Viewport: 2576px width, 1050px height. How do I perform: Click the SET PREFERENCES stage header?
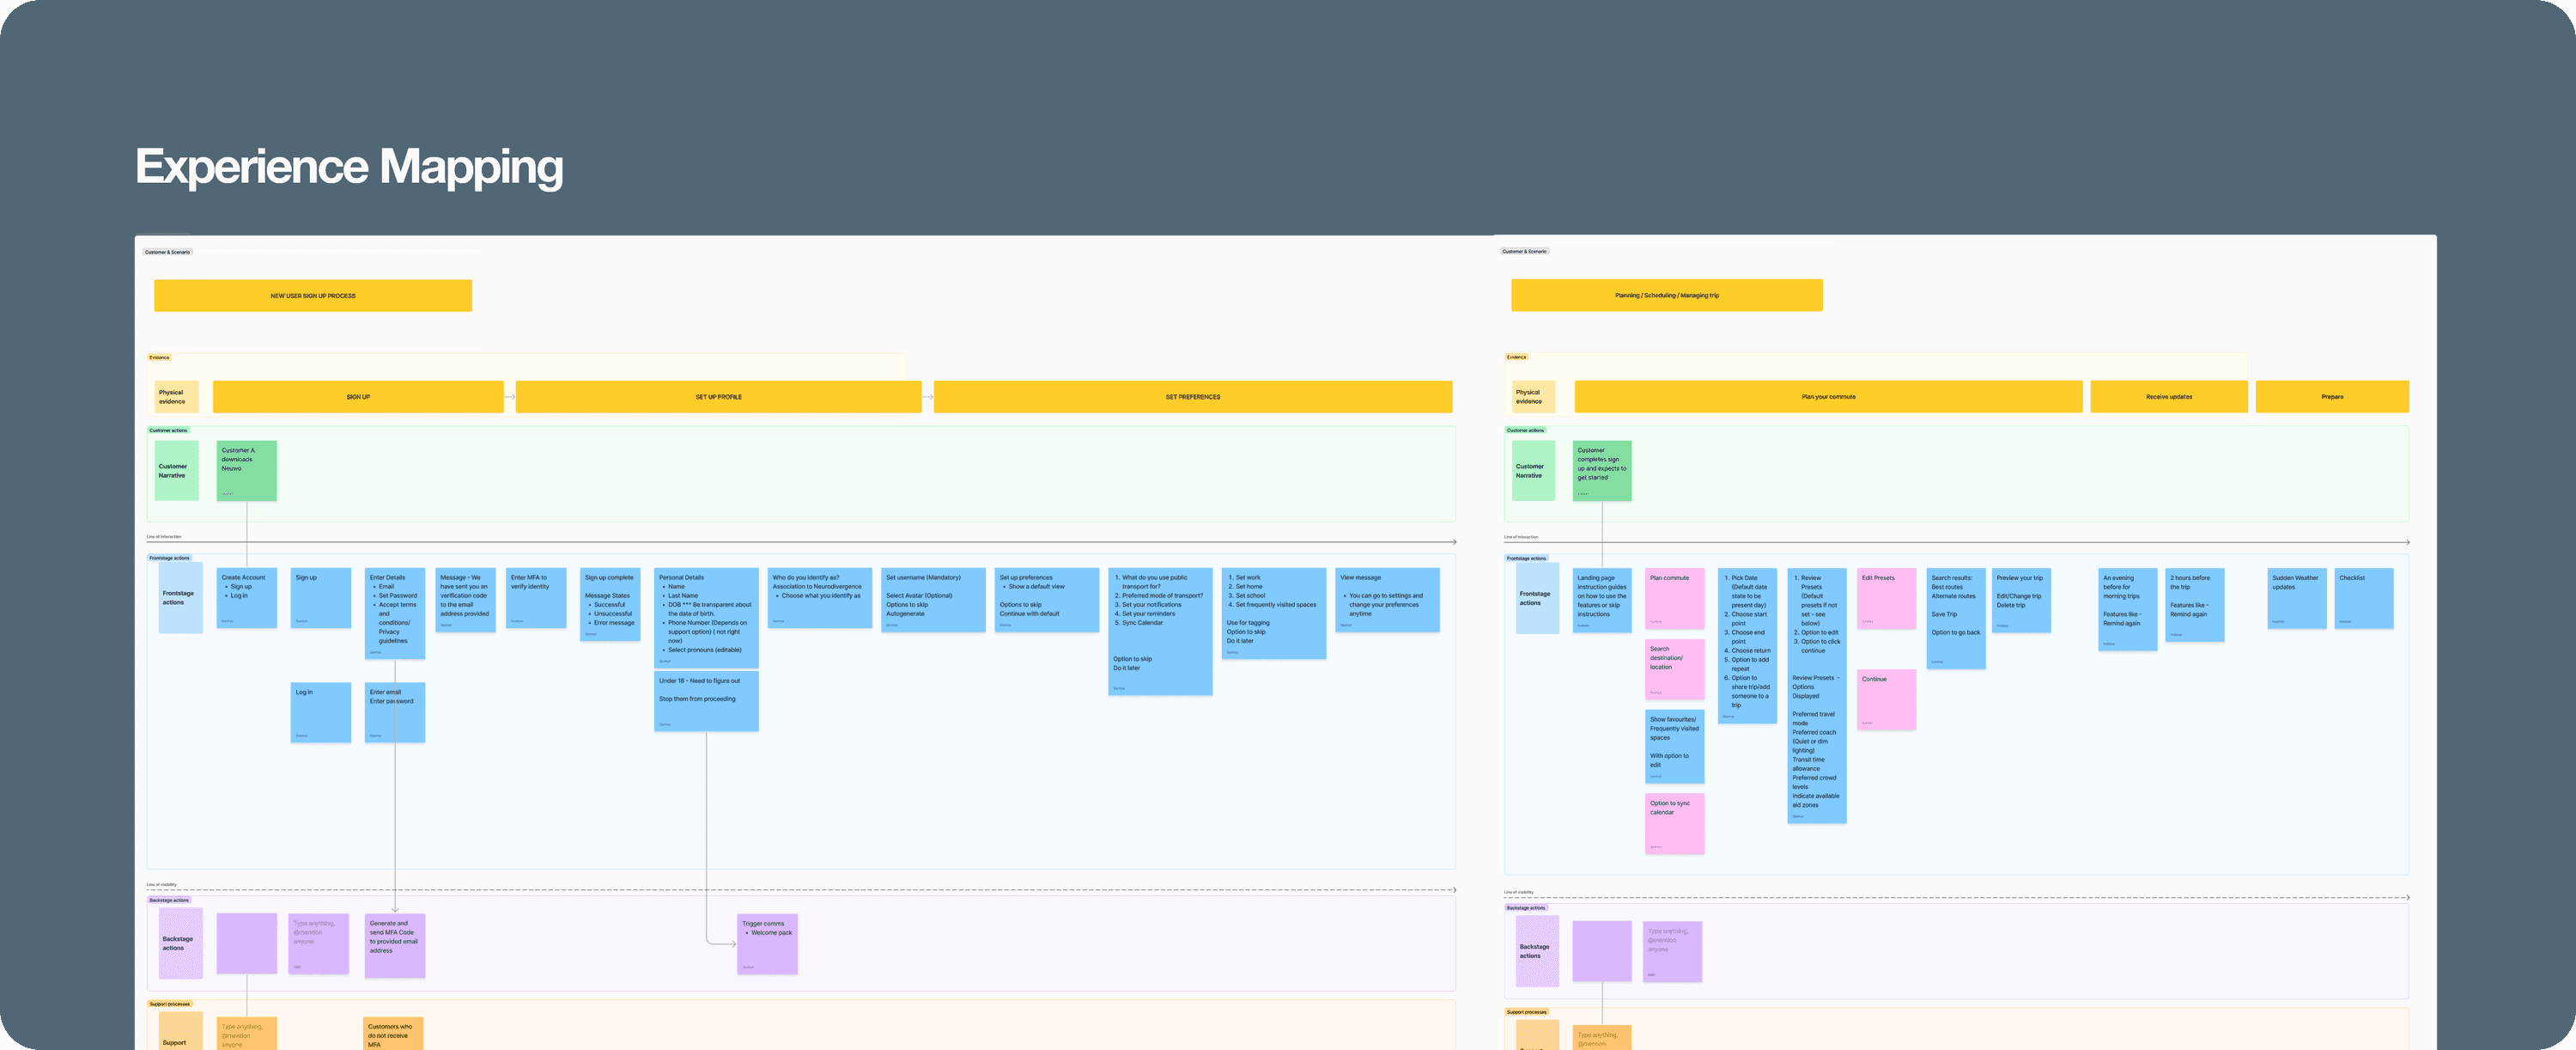(1192, 396)
